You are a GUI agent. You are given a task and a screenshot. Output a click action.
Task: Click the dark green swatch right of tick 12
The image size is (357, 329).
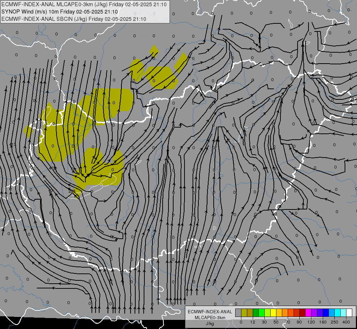(256, 313)
